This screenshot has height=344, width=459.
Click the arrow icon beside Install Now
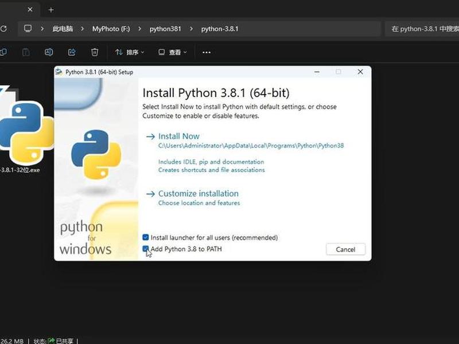150,136
